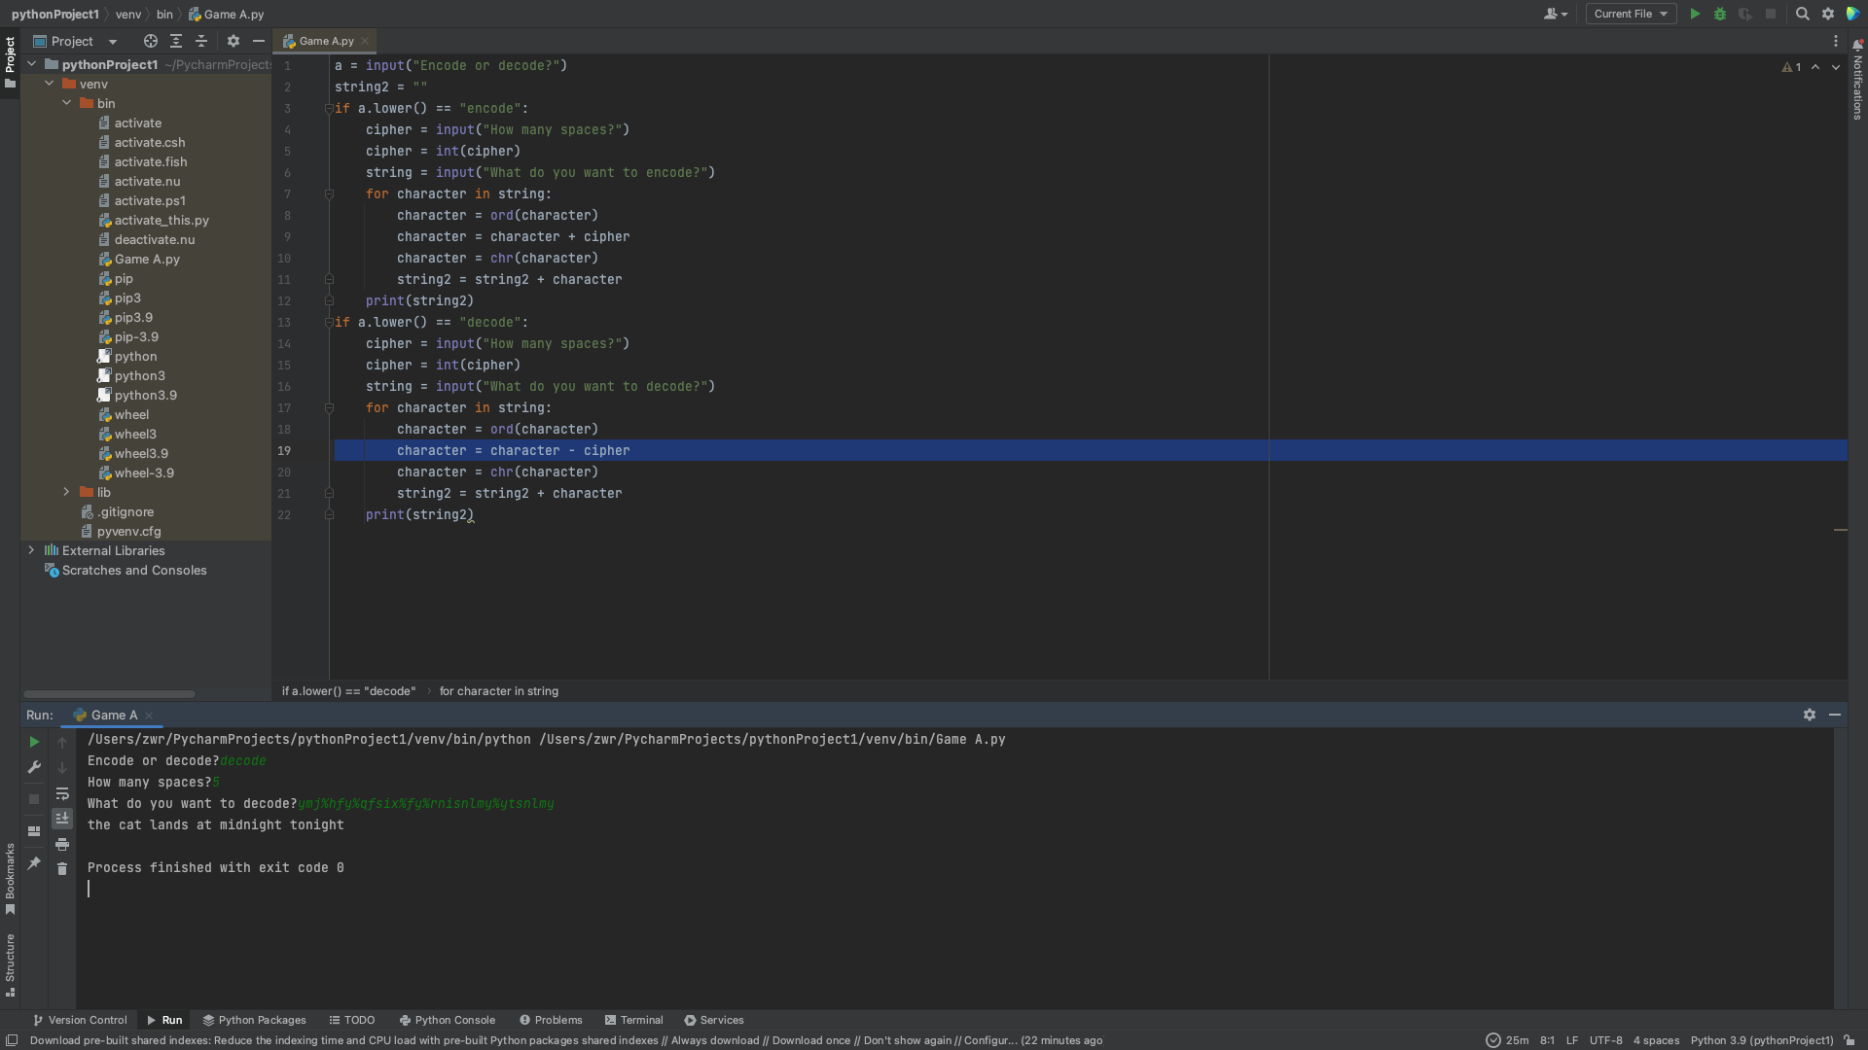The image size is (1868, 1050).
Task: Click trash Clear All icon in Run panel
Action: (62, 868)
